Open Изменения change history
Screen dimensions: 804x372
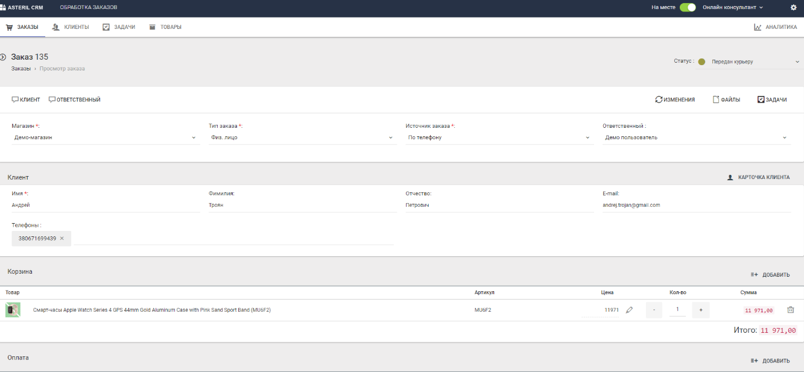point(675,99)
